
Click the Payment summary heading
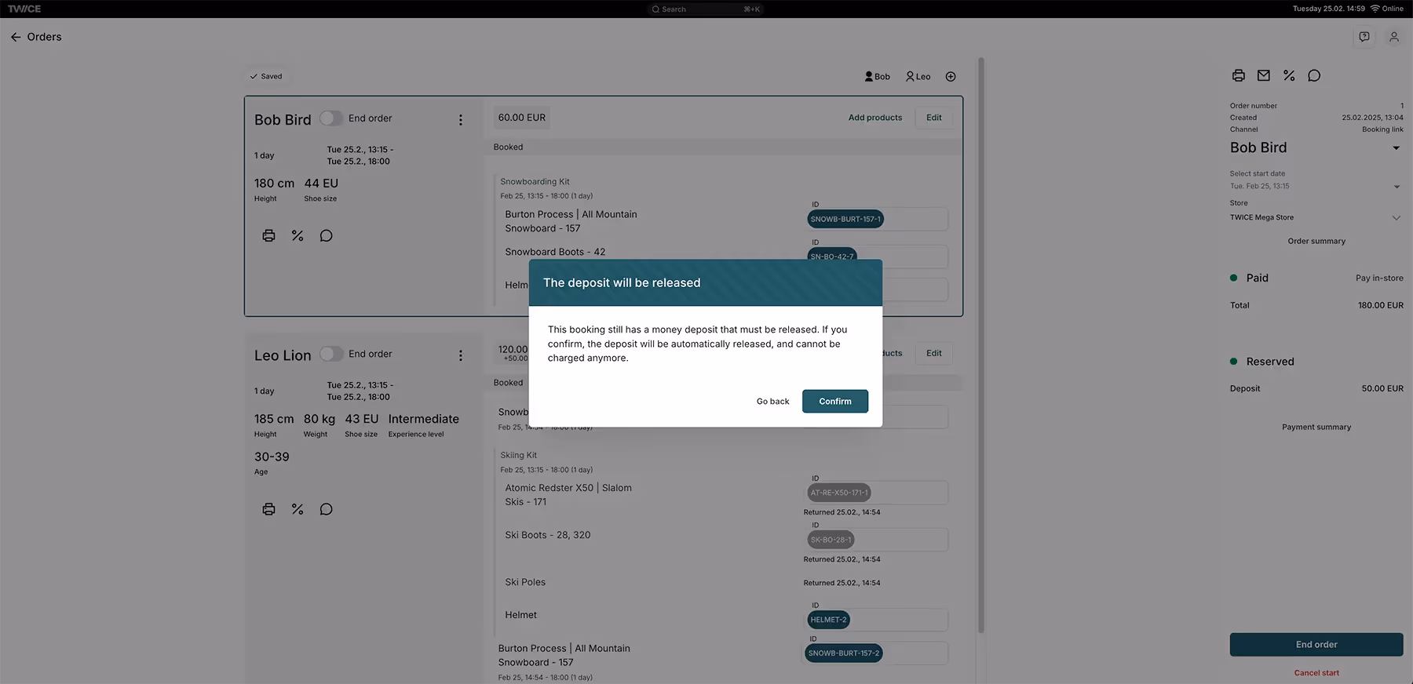point(1316,427)
